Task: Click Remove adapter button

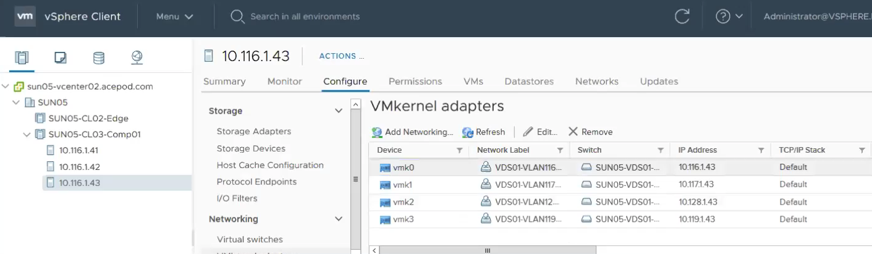Action: [590, 132]
